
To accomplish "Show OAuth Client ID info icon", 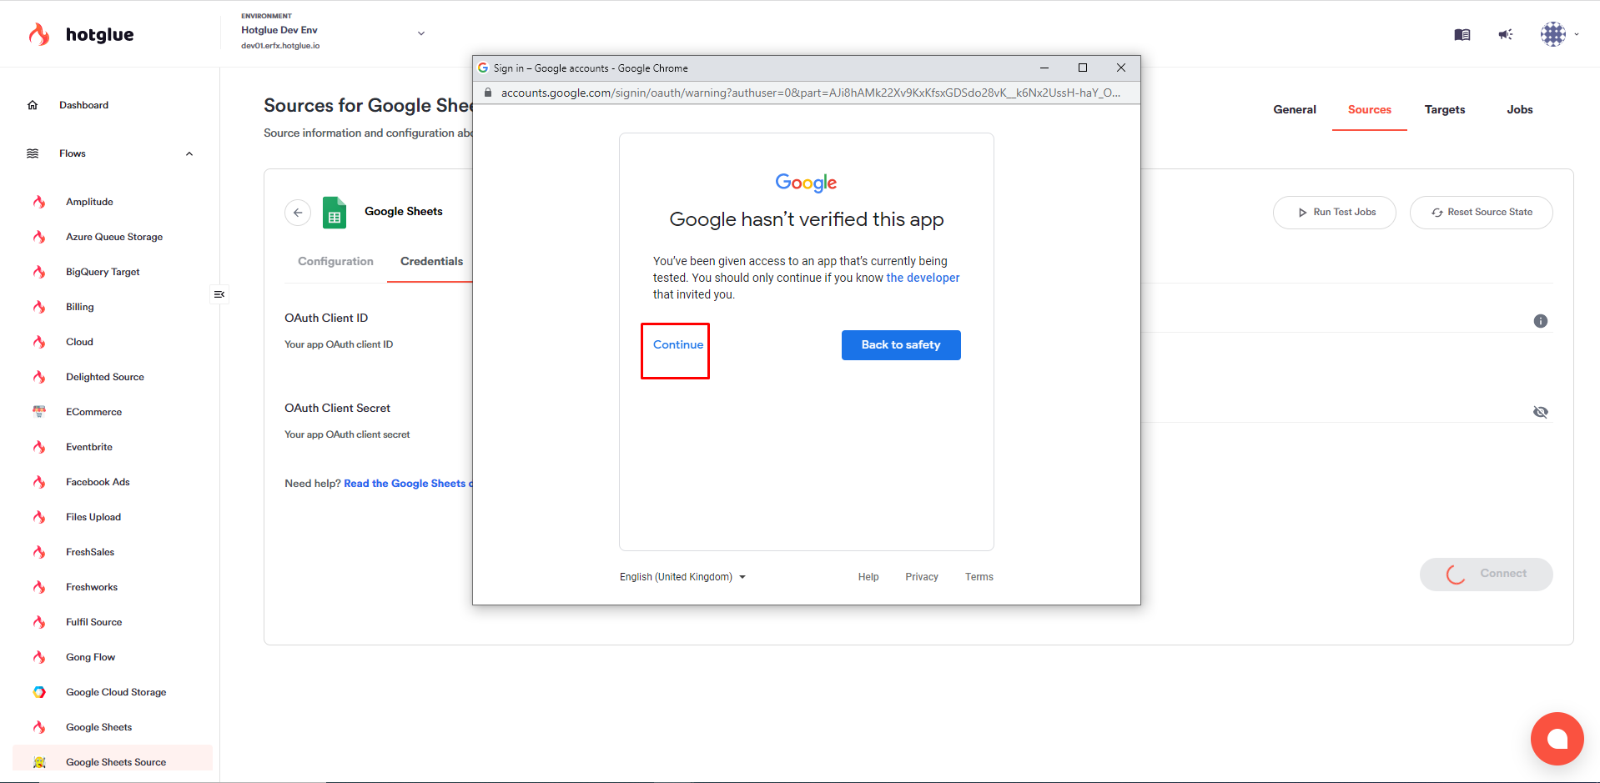I will (x=1541, y=321).
